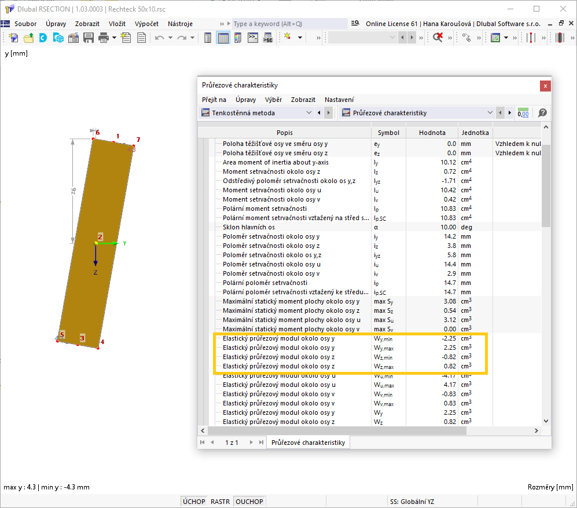Select the Průřezové charakteristiky bottom tab
The image size is (577, 508).
coord(308,443)
